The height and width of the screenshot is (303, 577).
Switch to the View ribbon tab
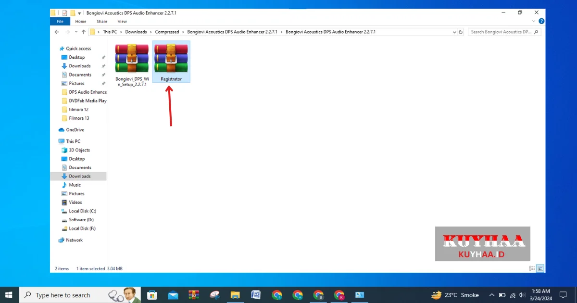point(122,21)
